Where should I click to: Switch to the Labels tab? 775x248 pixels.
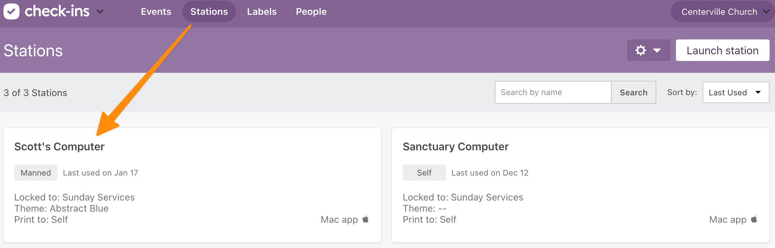pos(262,11)
